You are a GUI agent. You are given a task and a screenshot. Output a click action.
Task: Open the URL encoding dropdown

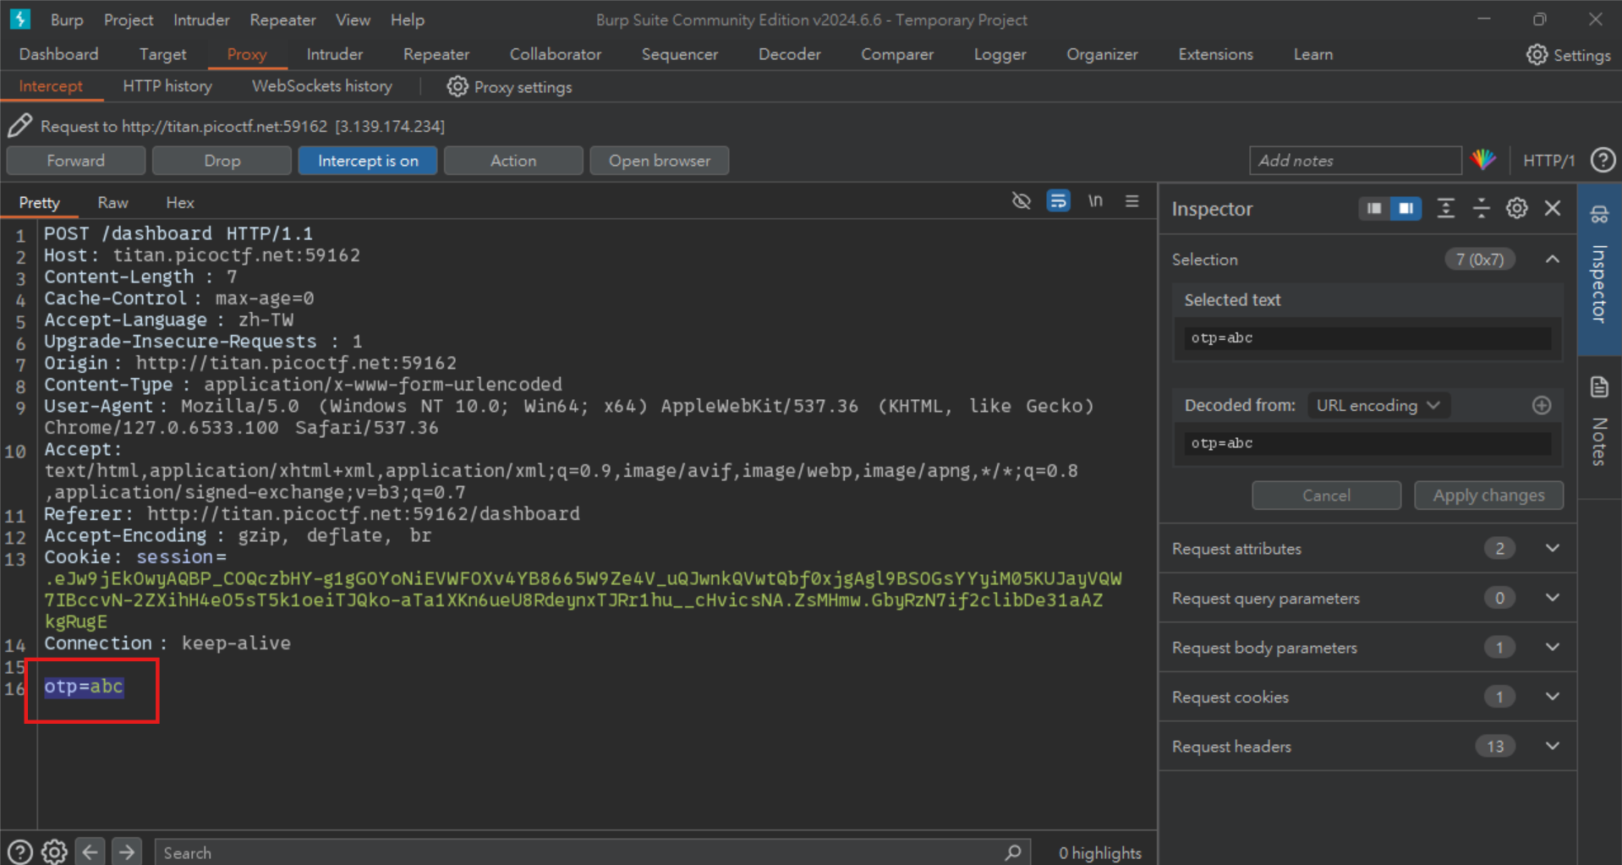tap(1378, 405)
